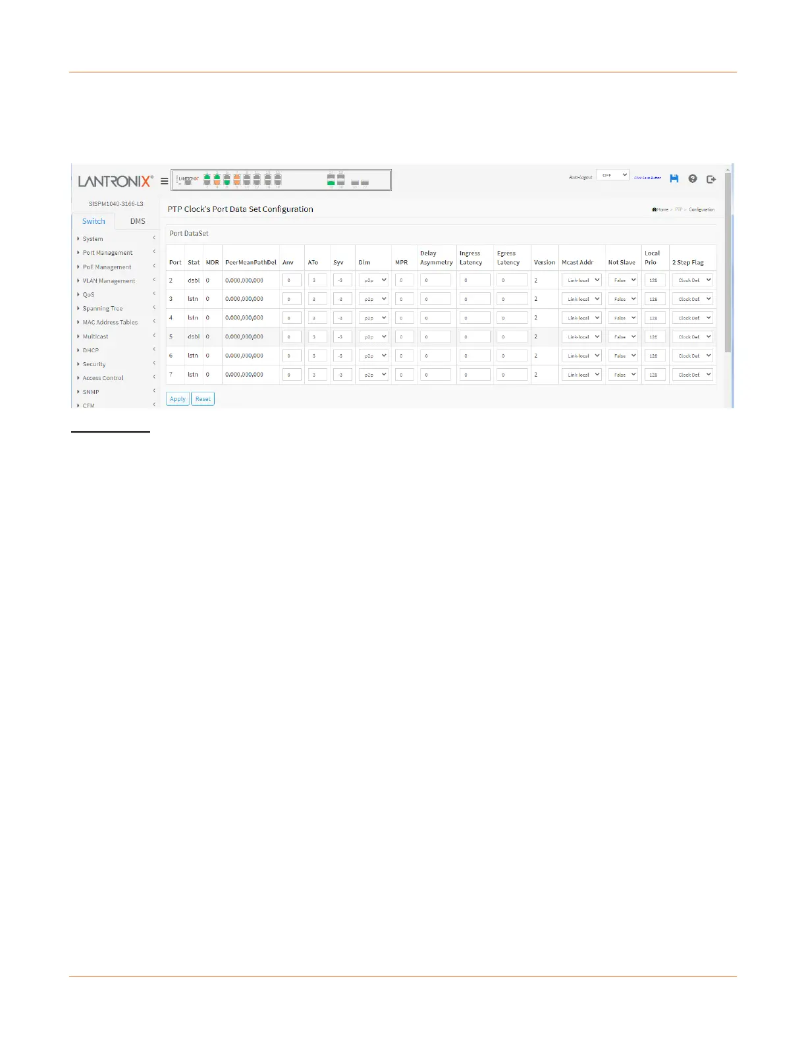The height and width of the screenshot is (1043, 806).
Task: Open Mcast Addr dropdown for port 2
Action: coord(581,280)
